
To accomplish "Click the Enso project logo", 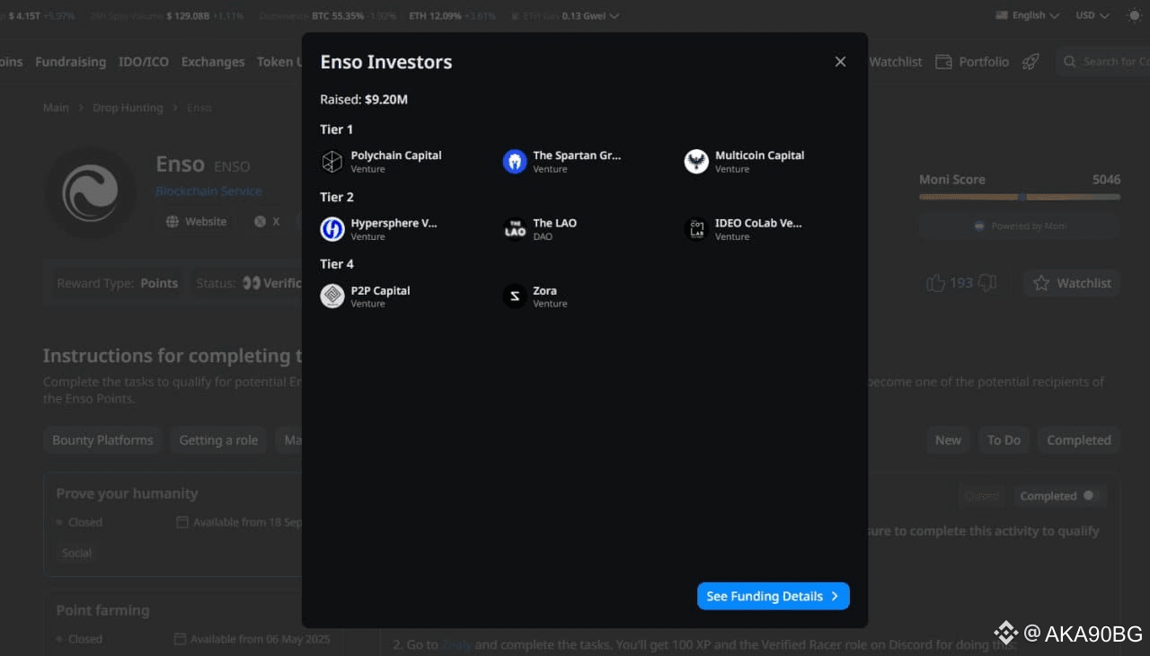I will click(90, 192).
